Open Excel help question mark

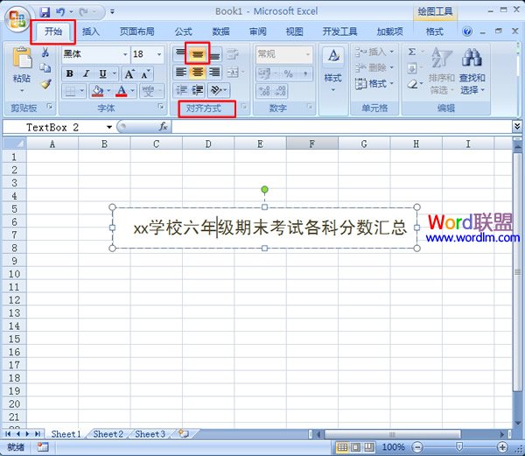pos(467,32)
